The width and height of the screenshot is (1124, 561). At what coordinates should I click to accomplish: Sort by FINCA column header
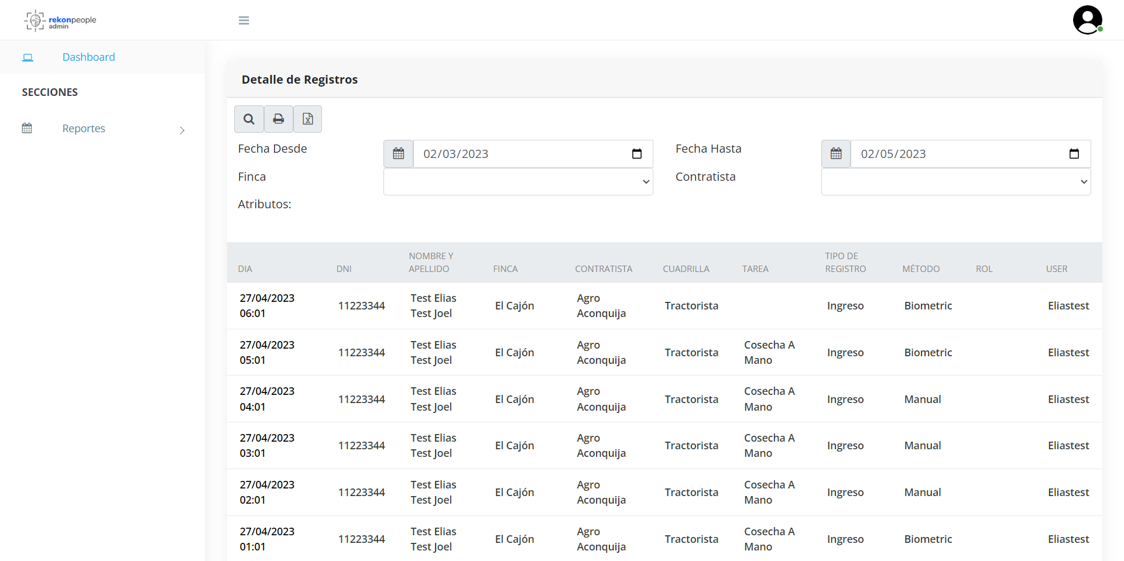(x=506, y=269)
